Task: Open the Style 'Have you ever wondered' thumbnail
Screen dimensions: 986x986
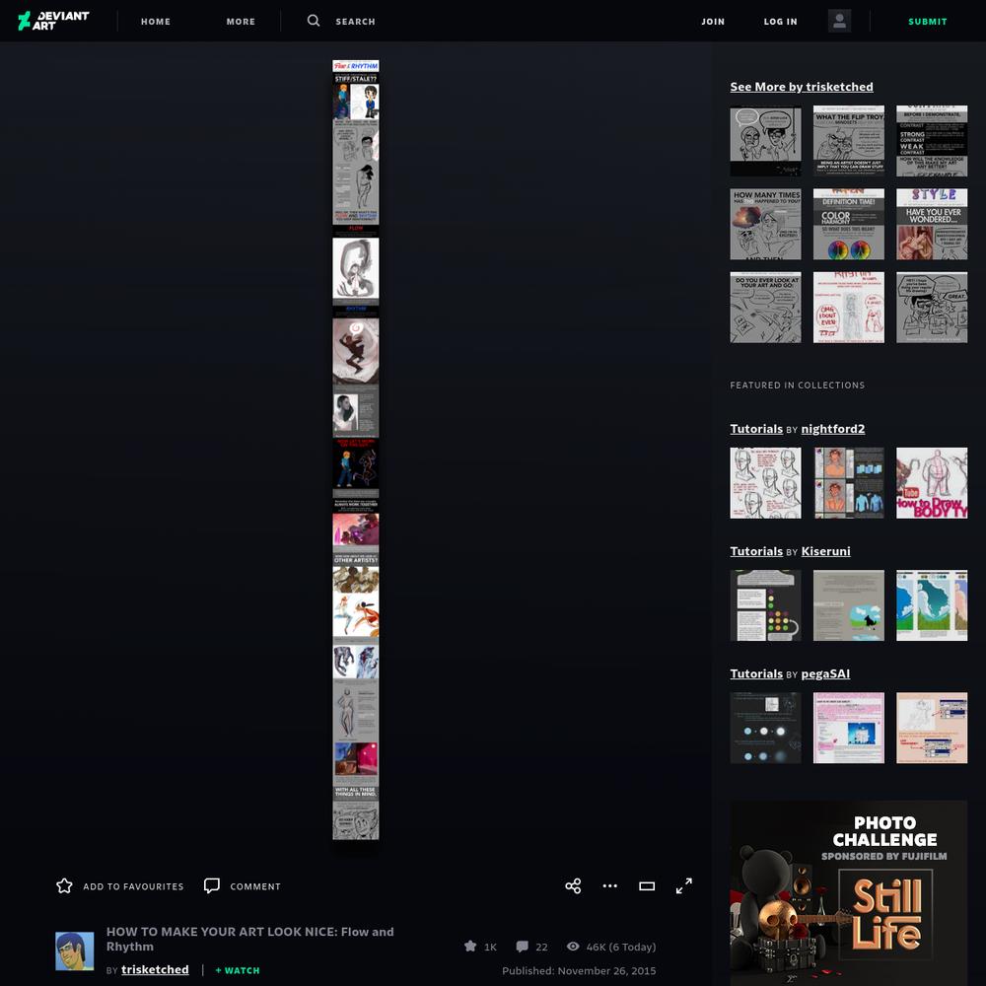Action: click(932, 224)
